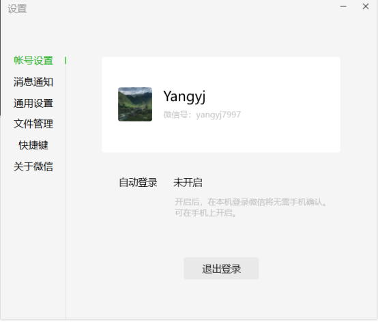The height and width of the screenshot is (322, 378).
Task: Open the 帐号设置 account settings tab
Action: tap(33, 61)
